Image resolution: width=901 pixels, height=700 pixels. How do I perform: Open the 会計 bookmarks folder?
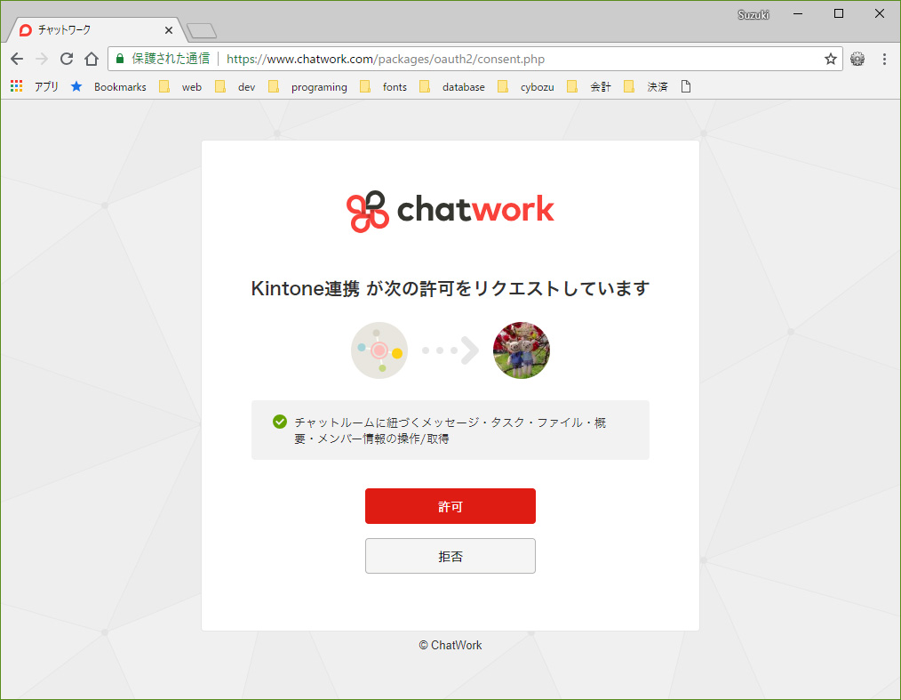click(x=589, y=87)
